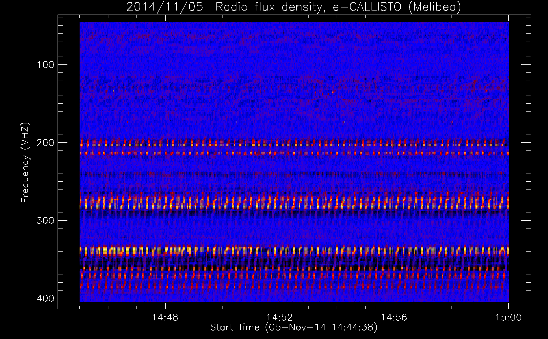Click the "14:48" time tick label
The width and height of the screenshot is (548, 339).
(165, 318)
